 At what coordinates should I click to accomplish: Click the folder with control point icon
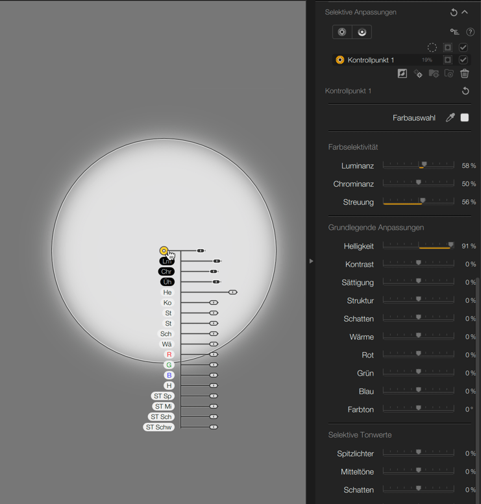434,73
